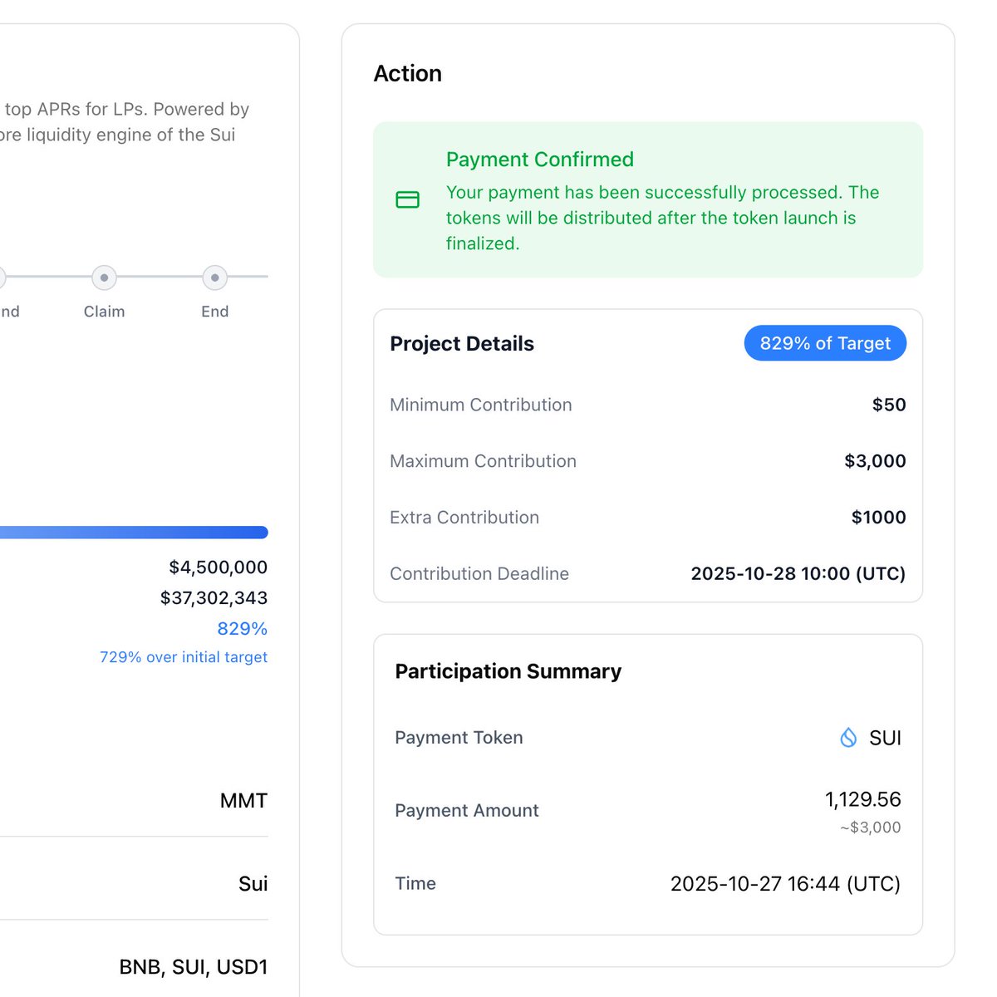Click the Payment Confirmed heading
Screen dimensions: 997x997
tap(540, 160)
